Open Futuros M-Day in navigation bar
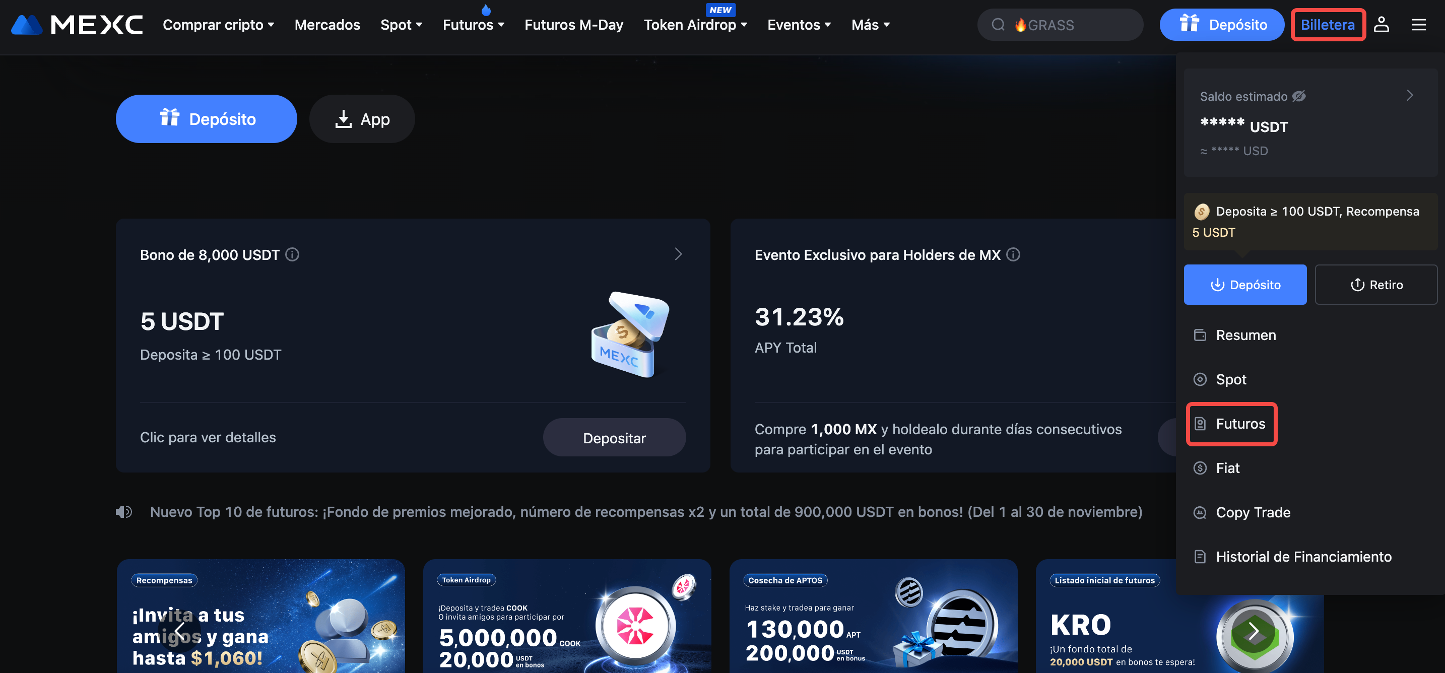1445x673 pixels. 573,25
